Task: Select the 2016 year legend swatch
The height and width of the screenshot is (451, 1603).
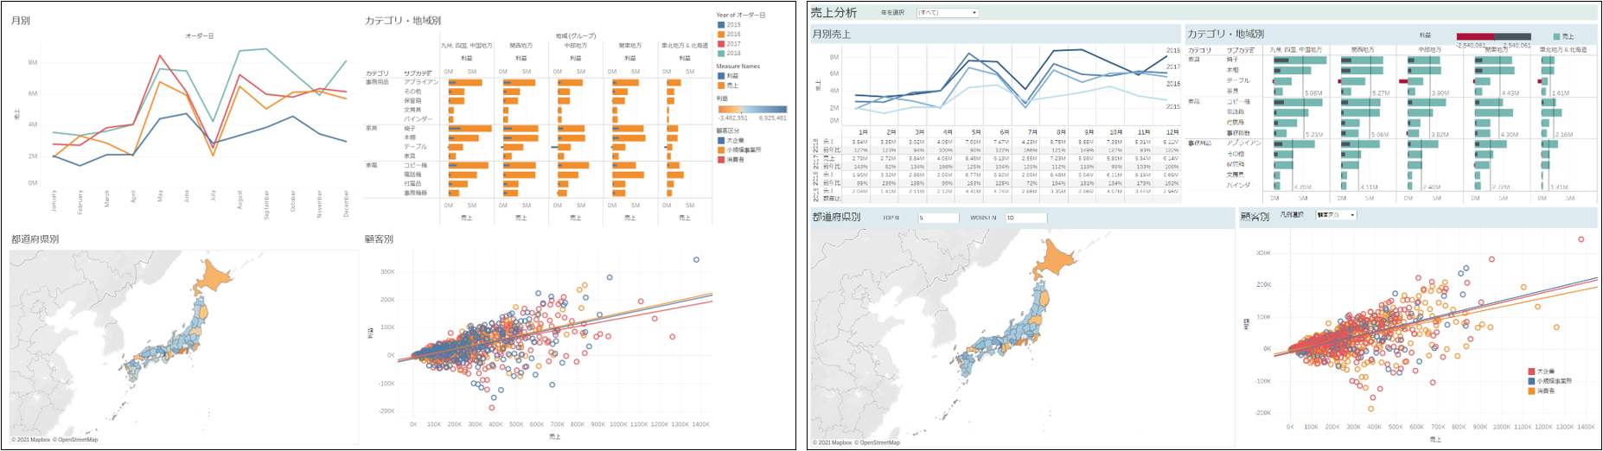Action: pos(722,35)
